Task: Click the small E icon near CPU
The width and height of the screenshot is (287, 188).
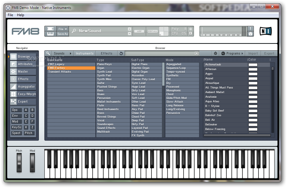Action: [x=190, y=33]
